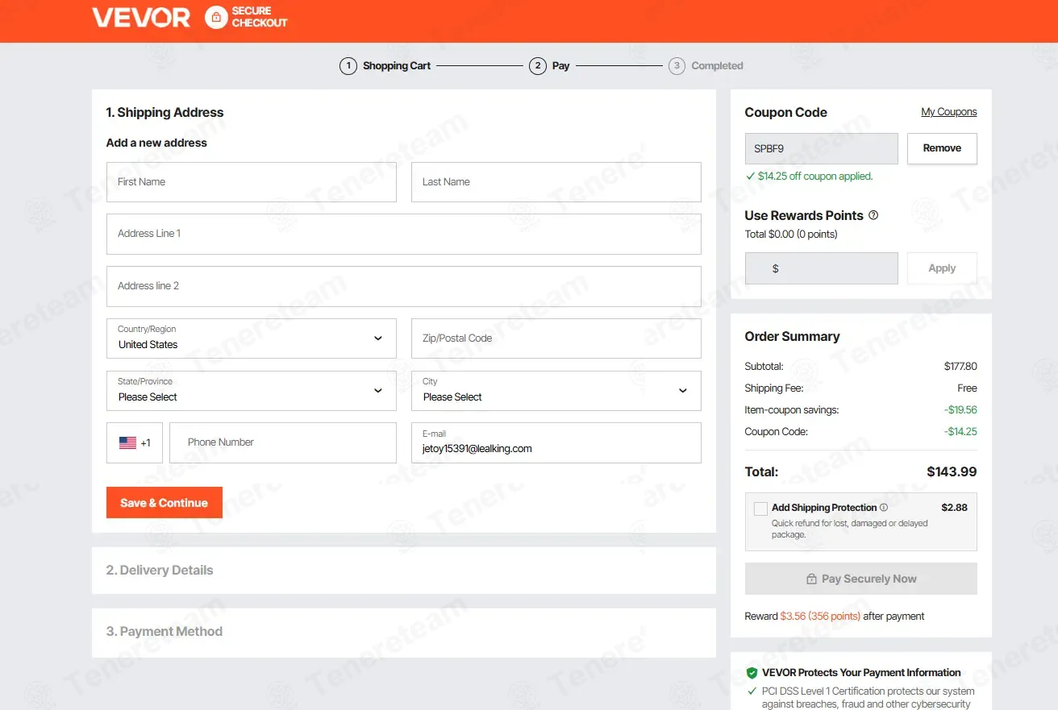Click the green shield payment protection icon

(x=752, y=673)
